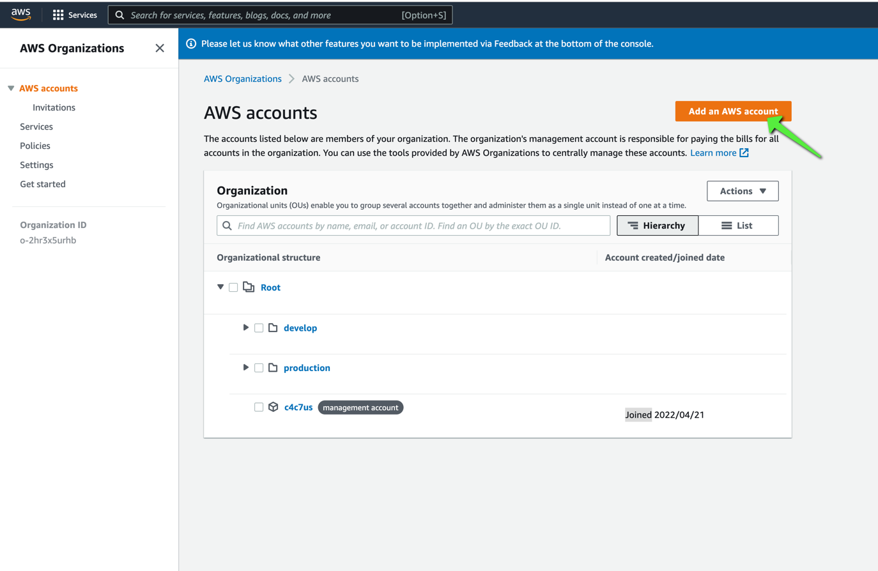Open the AWS Organizations breadcrumb link

coord(243,79)
